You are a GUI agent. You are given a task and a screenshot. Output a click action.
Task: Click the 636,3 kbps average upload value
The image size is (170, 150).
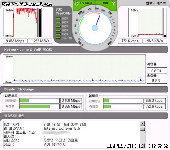155,101
